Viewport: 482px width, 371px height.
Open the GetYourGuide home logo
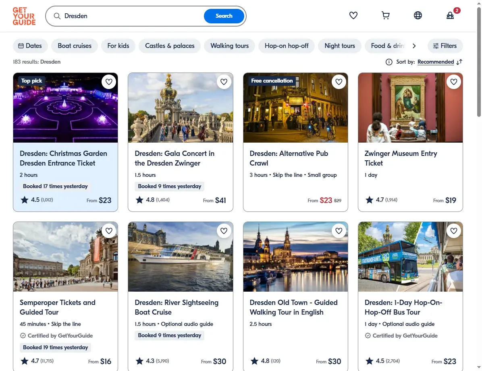[24, 16]
